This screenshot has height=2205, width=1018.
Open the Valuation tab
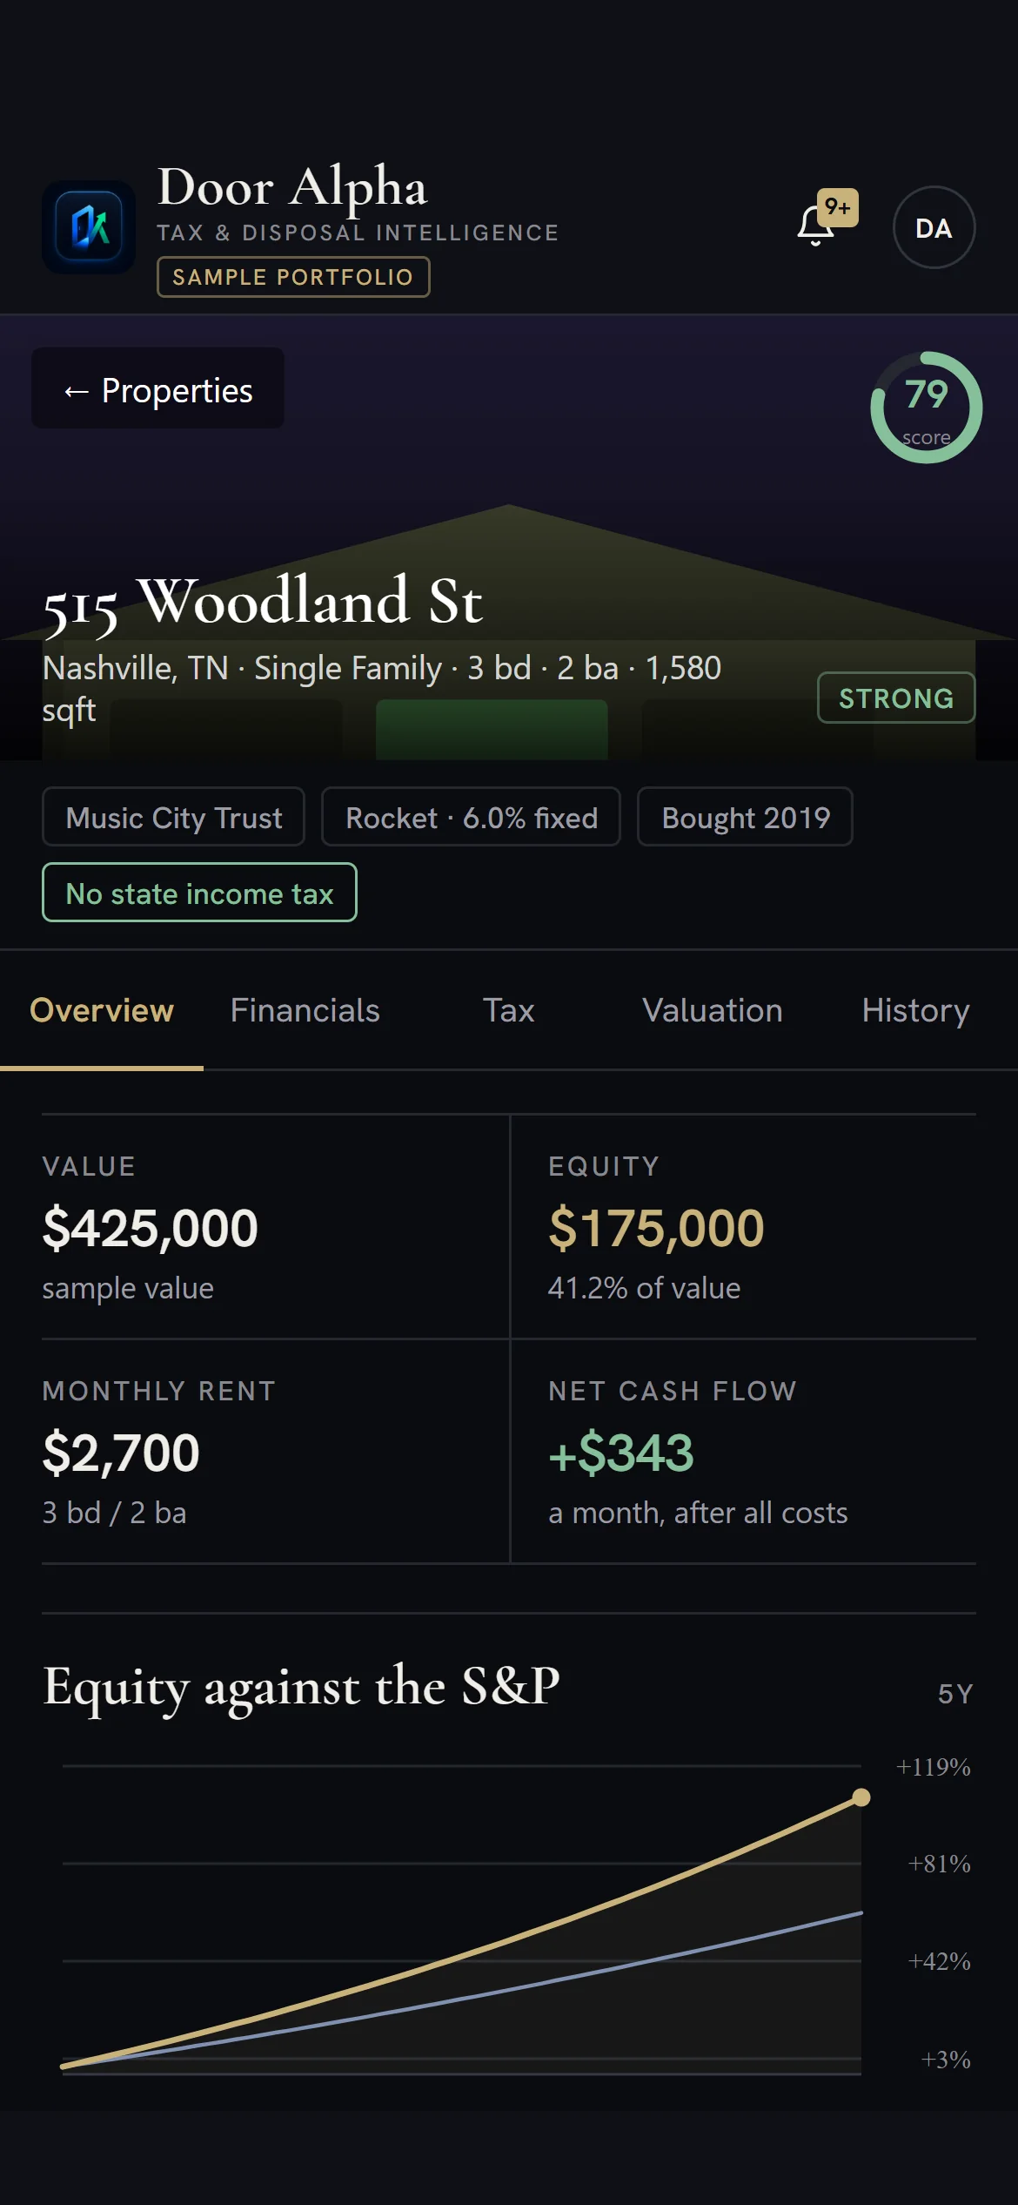click(713, 1010)
